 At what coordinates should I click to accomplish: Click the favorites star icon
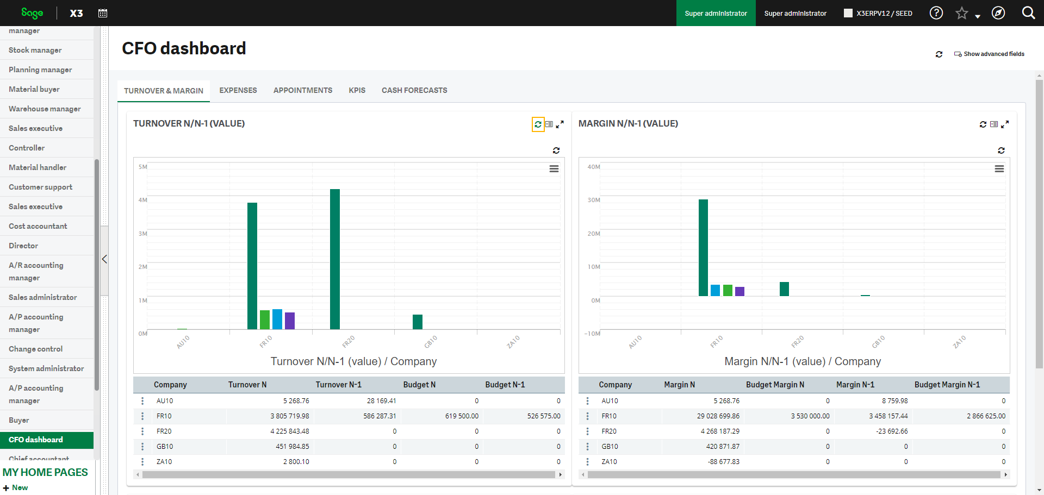click(x=961, y=13)
